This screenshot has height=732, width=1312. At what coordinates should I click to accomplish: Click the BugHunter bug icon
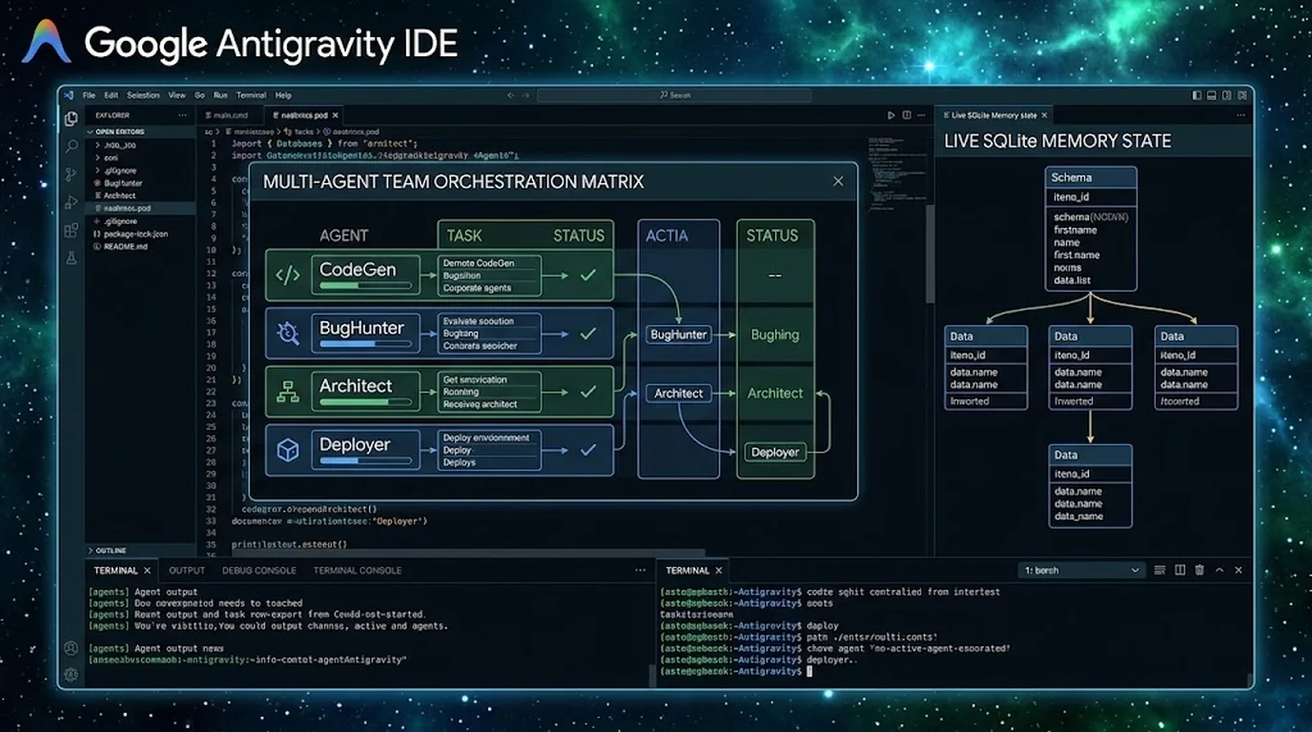[288, 333]
